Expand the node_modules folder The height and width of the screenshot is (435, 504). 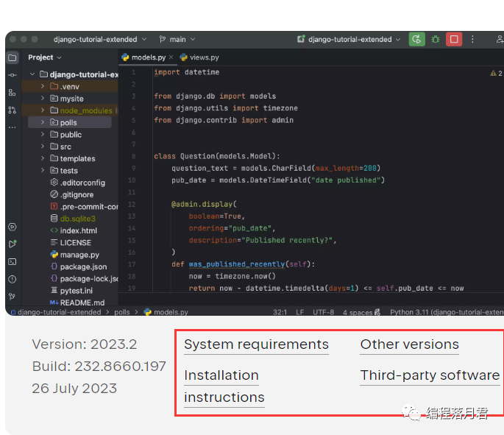pos(43,110)
